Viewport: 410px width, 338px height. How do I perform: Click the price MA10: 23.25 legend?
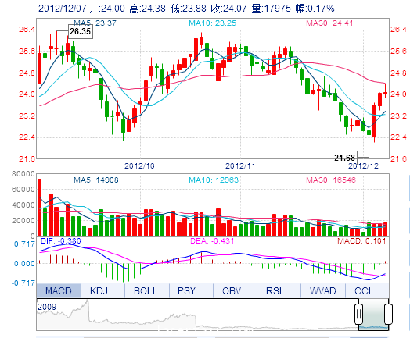[212, 23]
